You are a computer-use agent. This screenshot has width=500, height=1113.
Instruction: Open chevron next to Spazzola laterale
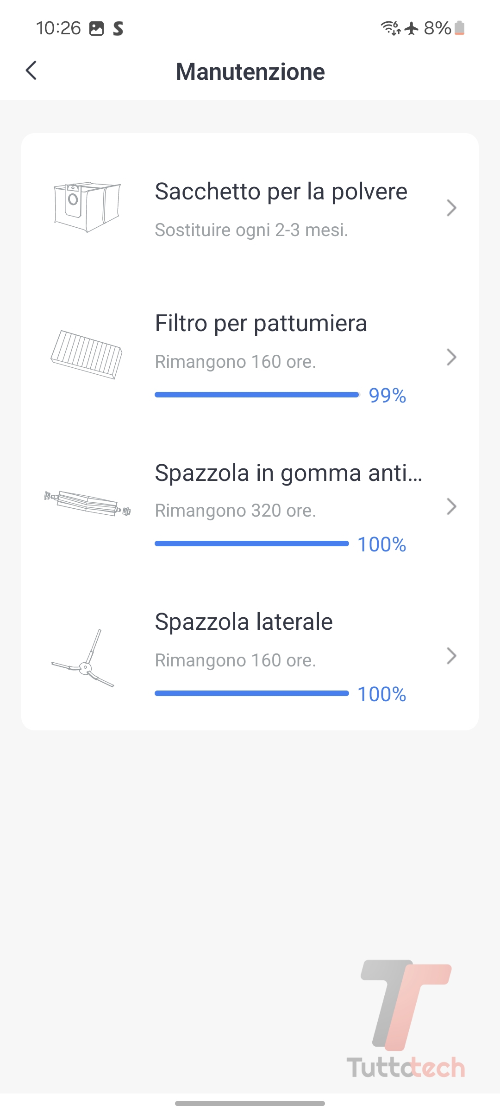pyautogui.click(x=451, y=656)
